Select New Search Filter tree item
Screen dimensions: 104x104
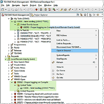[22, 62]
